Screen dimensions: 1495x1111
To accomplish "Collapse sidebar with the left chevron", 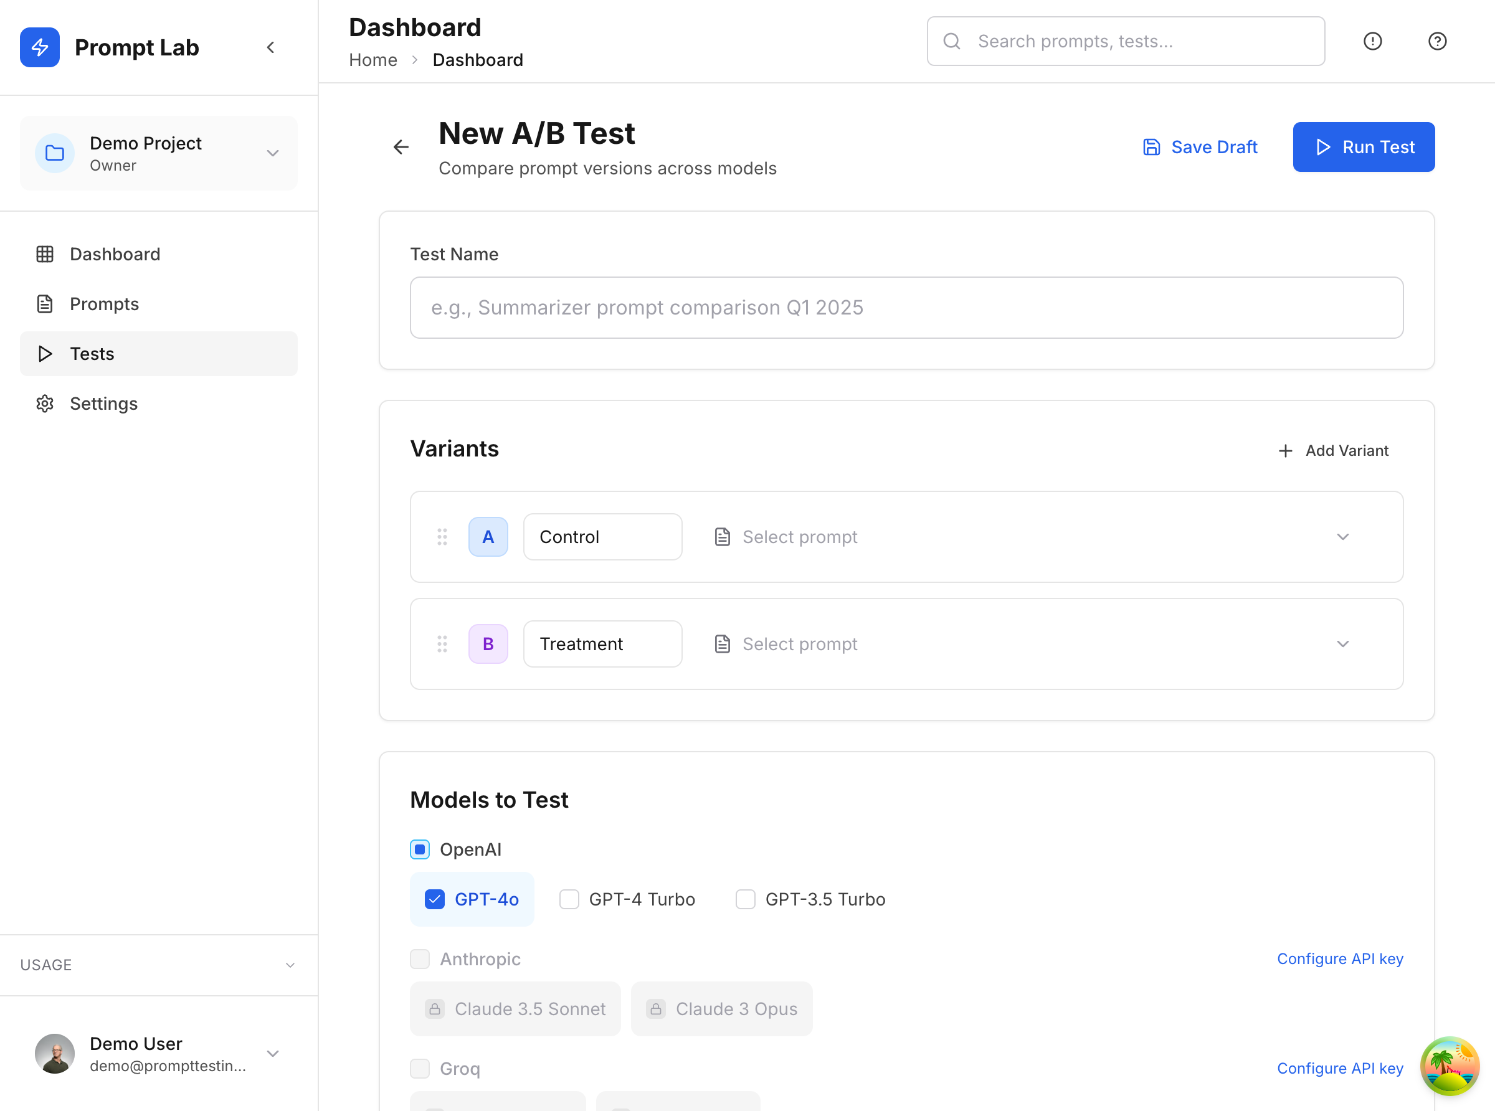I will pos(270,47).
